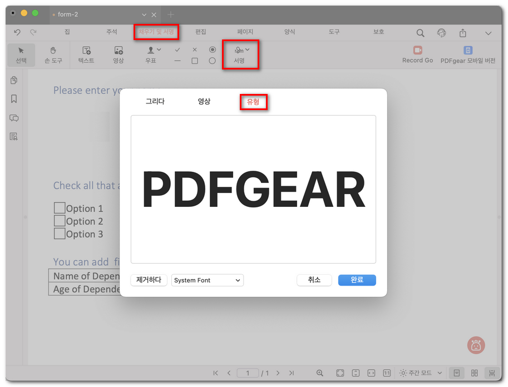Fit page width icon
508x387 pixels.
tap(371, 373)
